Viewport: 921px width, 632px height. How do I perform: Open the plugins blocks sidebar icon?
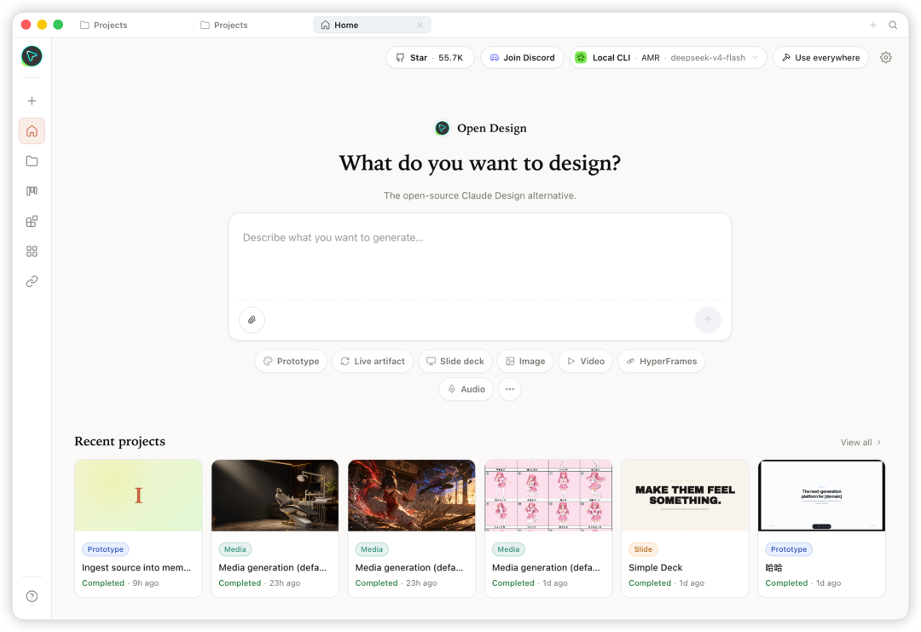[32, 222]
